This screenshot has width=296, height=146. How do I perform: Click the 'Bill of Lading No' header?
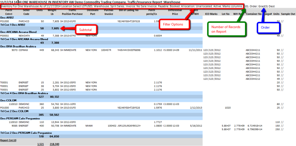pyautogui.click(x=129, y=10)
